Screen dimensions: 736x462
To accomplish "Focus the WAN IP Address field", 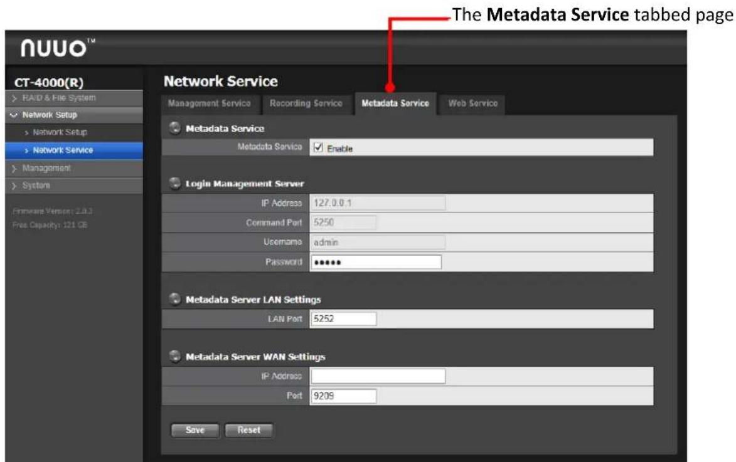I will point(378,375).
